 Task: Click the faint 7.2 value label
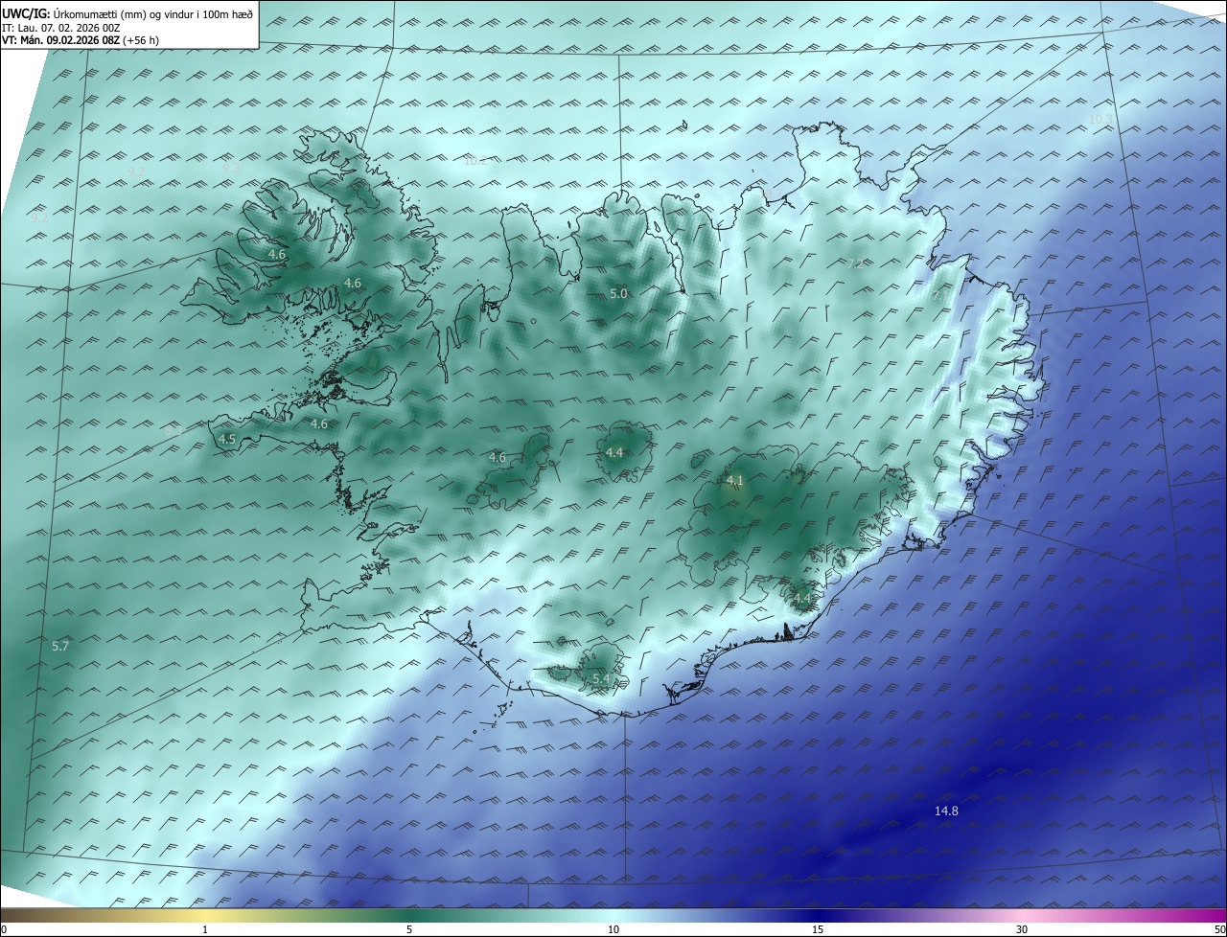point(855,263)
